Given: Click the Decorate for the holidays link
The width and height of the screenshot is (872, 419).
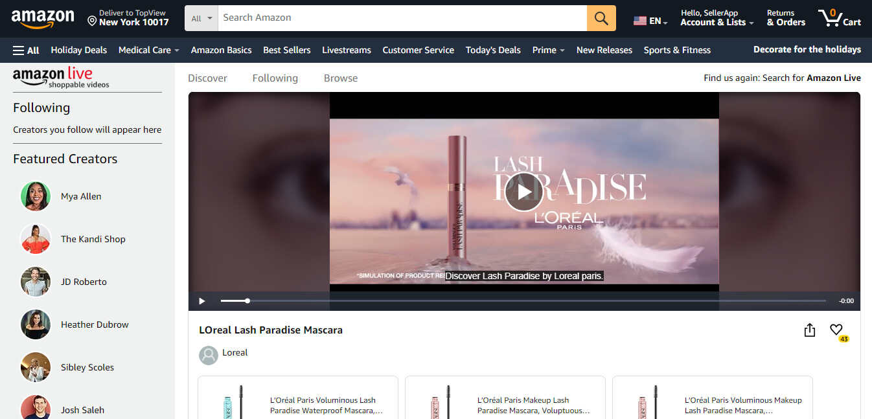Looking at the screenshot, I should [x=807, y=50].
